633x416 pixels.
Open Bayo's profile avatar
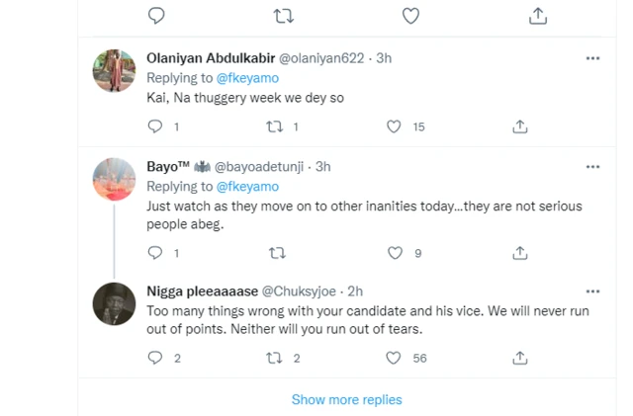pyautogui.click(x=114, y=178)
